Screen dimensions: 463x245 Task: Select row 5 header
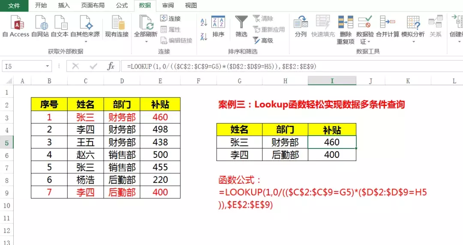pyautogui.click(x=6, y=143)
